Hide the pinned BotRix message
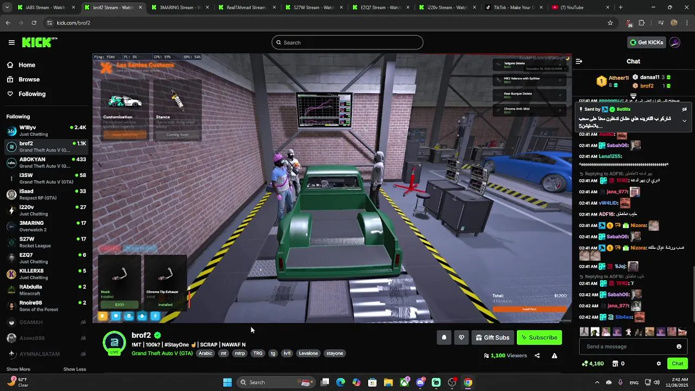 684,109
